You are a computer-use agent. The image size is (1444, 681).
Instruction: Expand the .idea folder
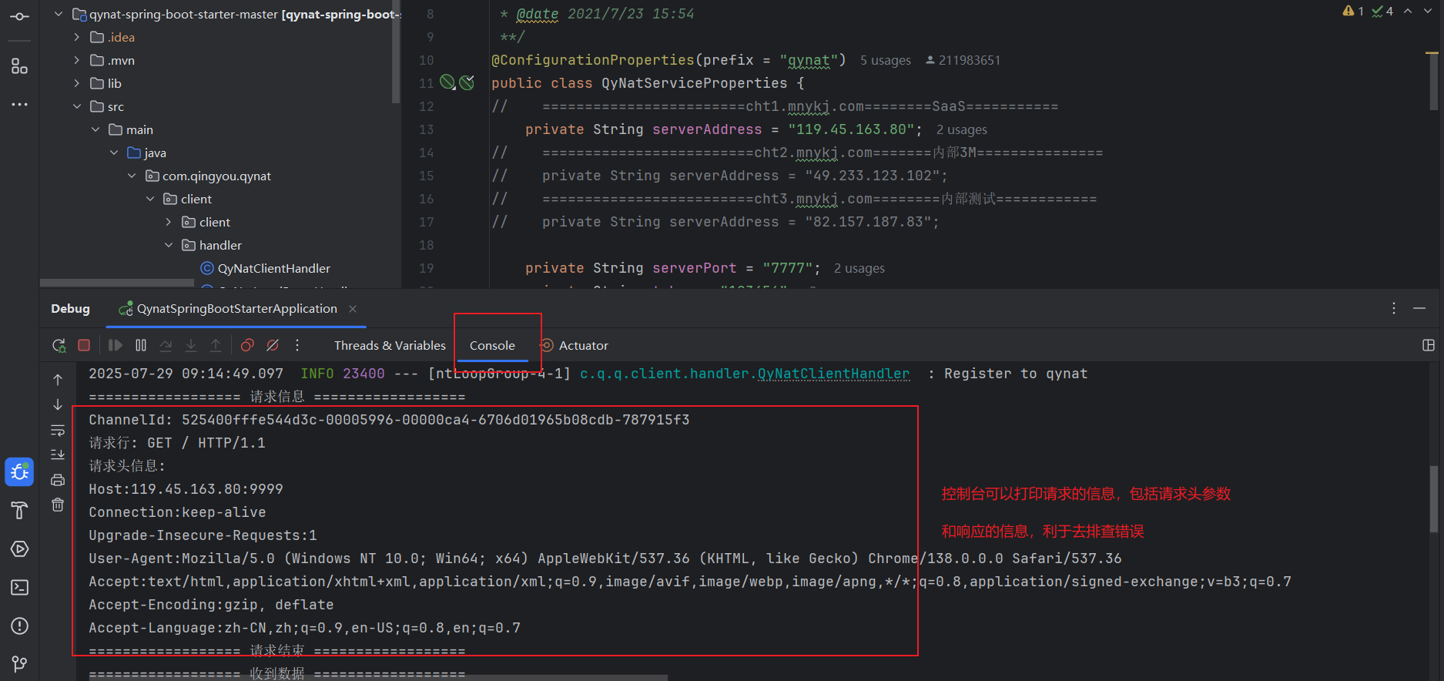click(77, 37)
